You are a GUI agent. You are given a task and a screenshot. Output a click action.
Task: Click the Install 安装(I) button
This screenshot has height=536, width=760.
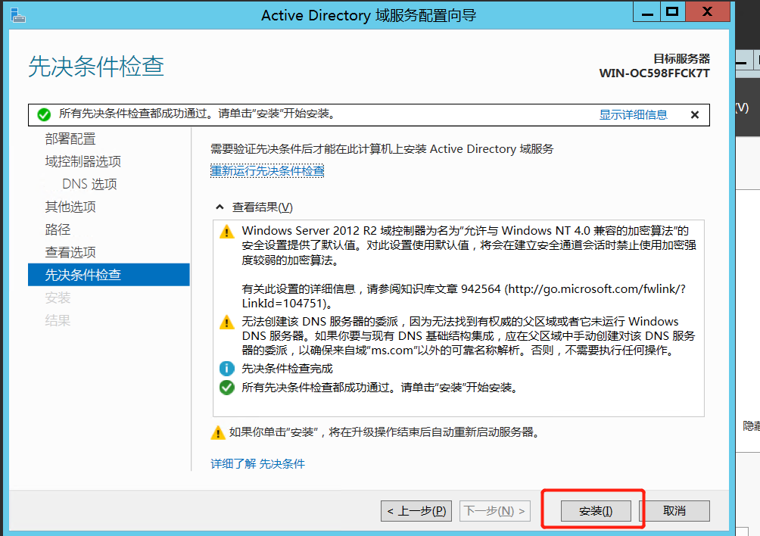596,511
